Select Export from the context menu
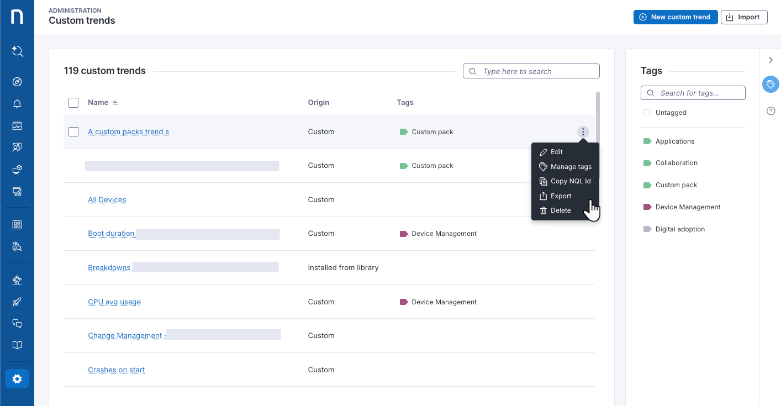This screenshot has height=406, width=781. (x=561, y=196)
